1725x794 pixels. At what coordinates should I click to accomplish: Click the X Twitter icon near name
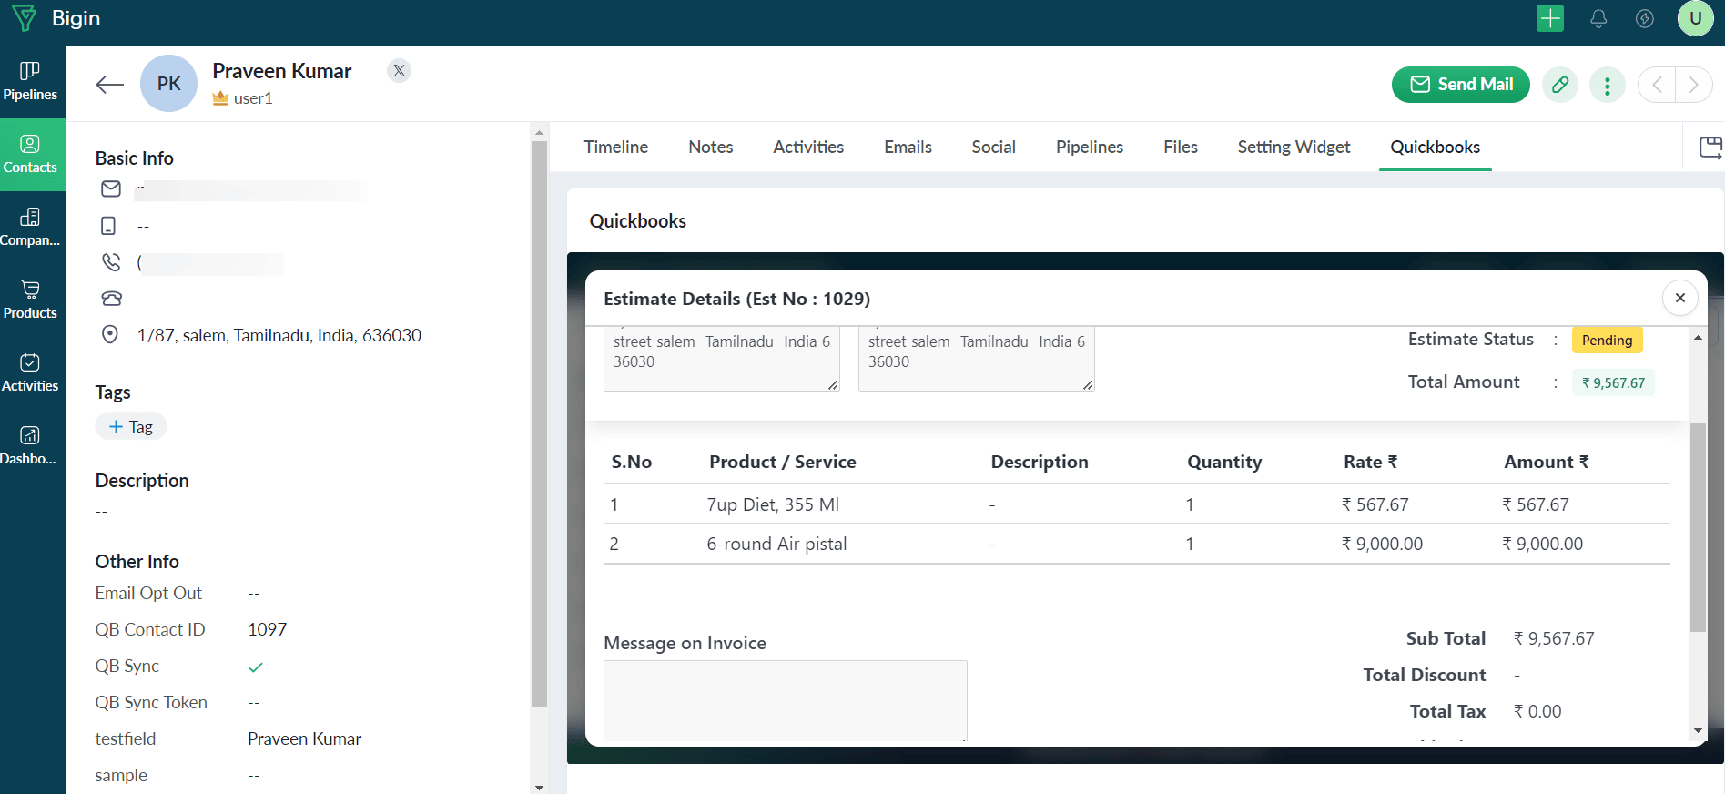click(399, 71)
